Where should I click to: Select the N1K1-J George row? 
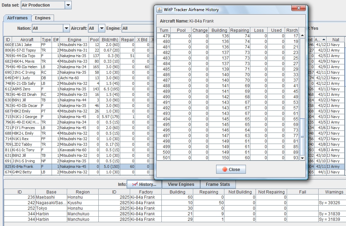(x=79, y=117)
